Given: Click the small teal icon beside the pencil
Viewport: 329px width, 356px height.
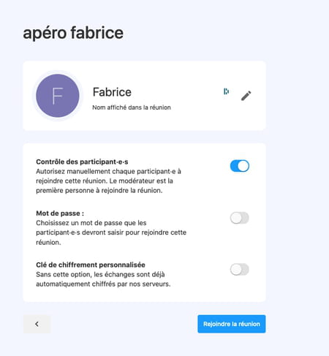Looking at the screenshot, I should 226,91.
